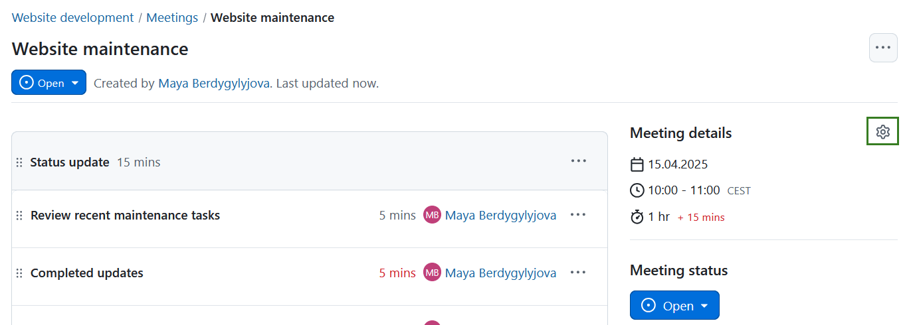
Task: Open the Status update section's three-dots menu
Action: pos(578,161)
